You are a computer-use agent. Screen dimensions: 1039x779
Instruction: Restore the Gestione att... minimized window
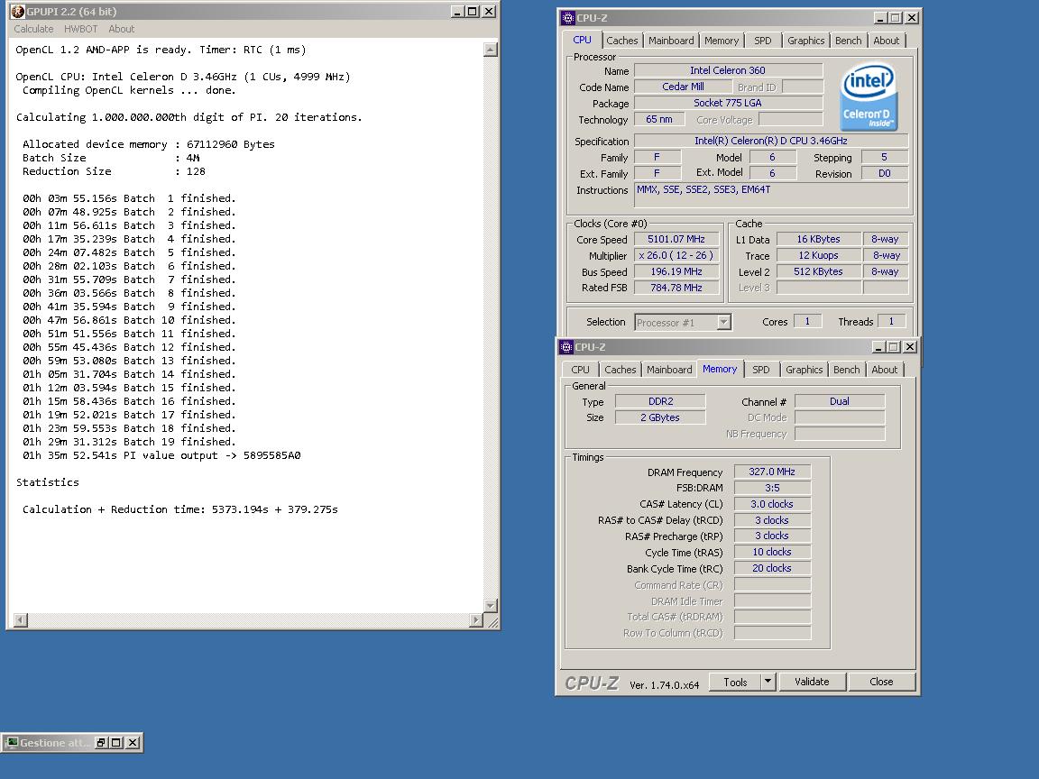tap(101, 743)
